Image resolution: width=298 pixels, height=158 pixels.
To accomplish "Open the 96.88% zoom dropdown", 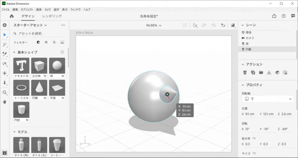I will click(x=154, y=26).
